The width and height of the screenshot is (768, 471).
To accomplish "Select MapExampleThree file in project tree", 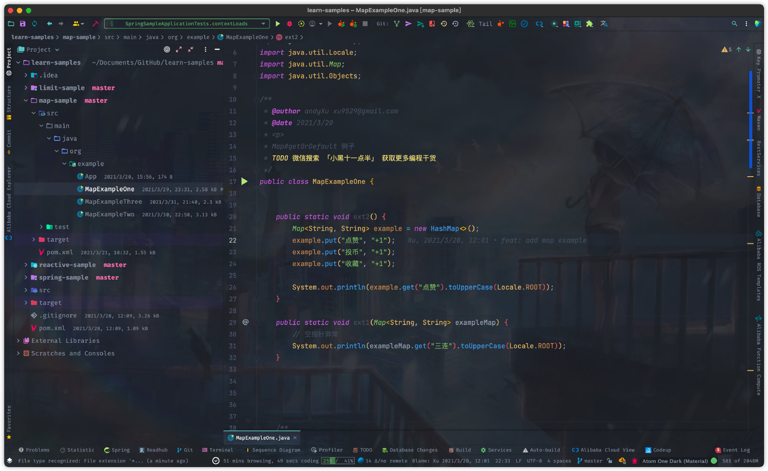I will [114, 201].
